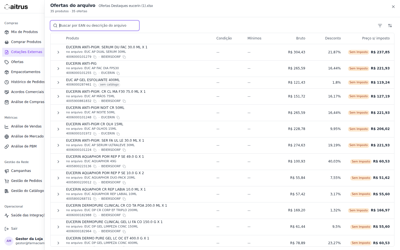Click the Bruto column header
400x250 pixels.
pyautogui.click(x=301, y=38)
